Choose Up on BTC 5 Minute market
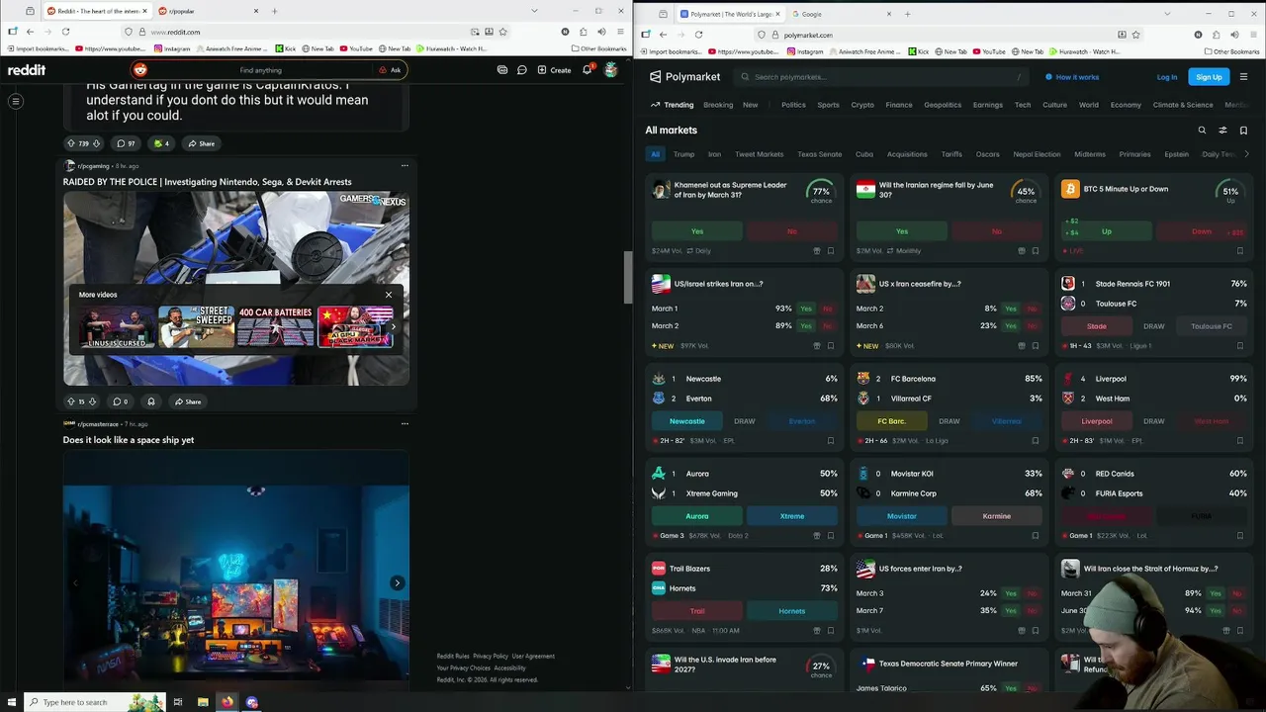 click(x=1107, y=231)
